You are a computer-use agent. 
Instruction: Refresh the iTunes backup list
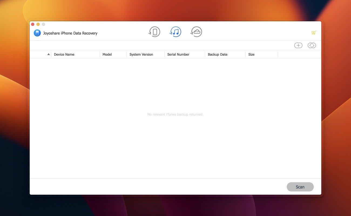[312, 45]
